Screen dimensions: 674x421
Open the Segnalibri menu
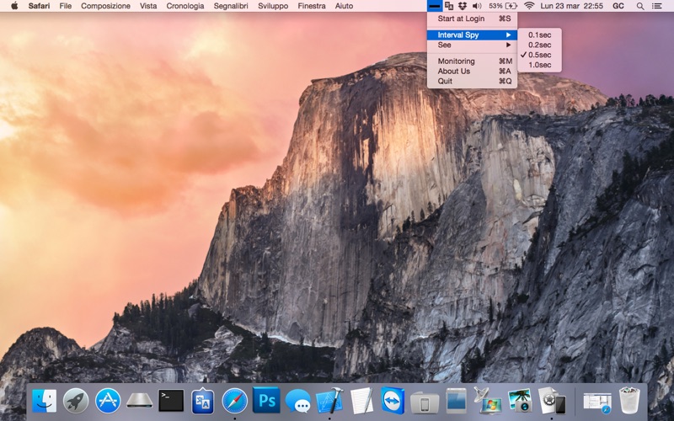231,6
